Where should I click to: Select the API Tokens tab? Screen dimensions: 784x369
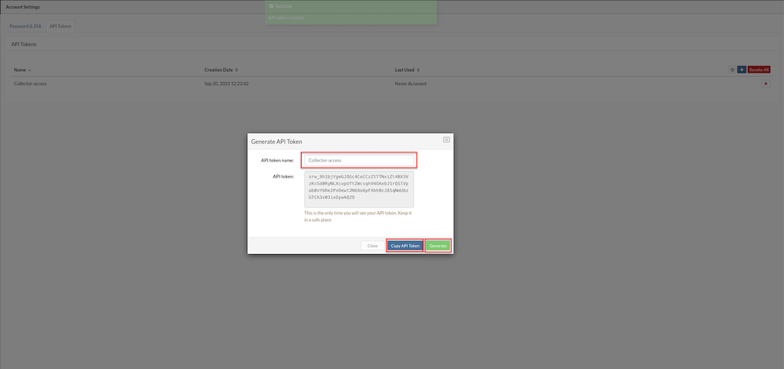pos(60,26)
